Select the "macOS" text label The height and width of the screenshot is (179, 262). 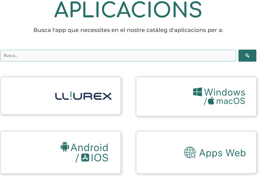pos(231,101)
